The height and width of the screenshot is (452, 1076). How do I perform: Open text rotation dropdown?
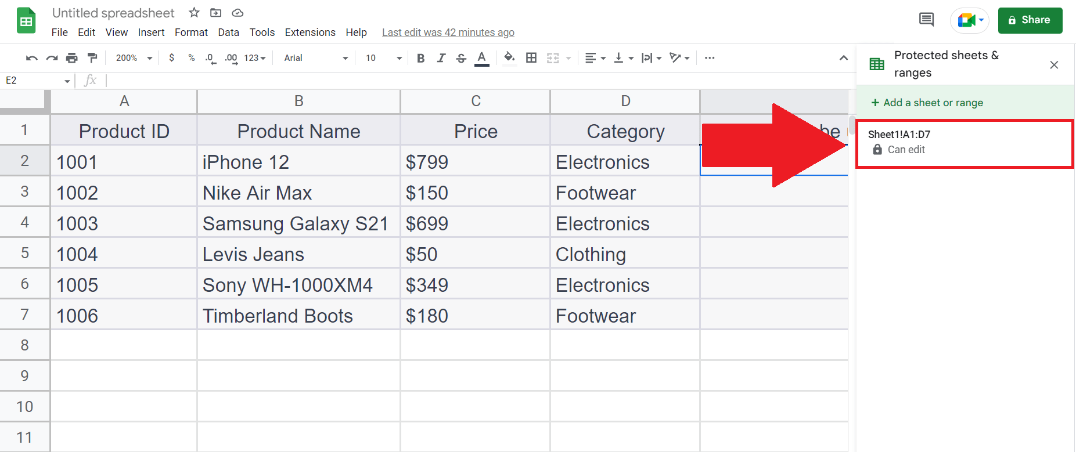(x=679, y=58)
